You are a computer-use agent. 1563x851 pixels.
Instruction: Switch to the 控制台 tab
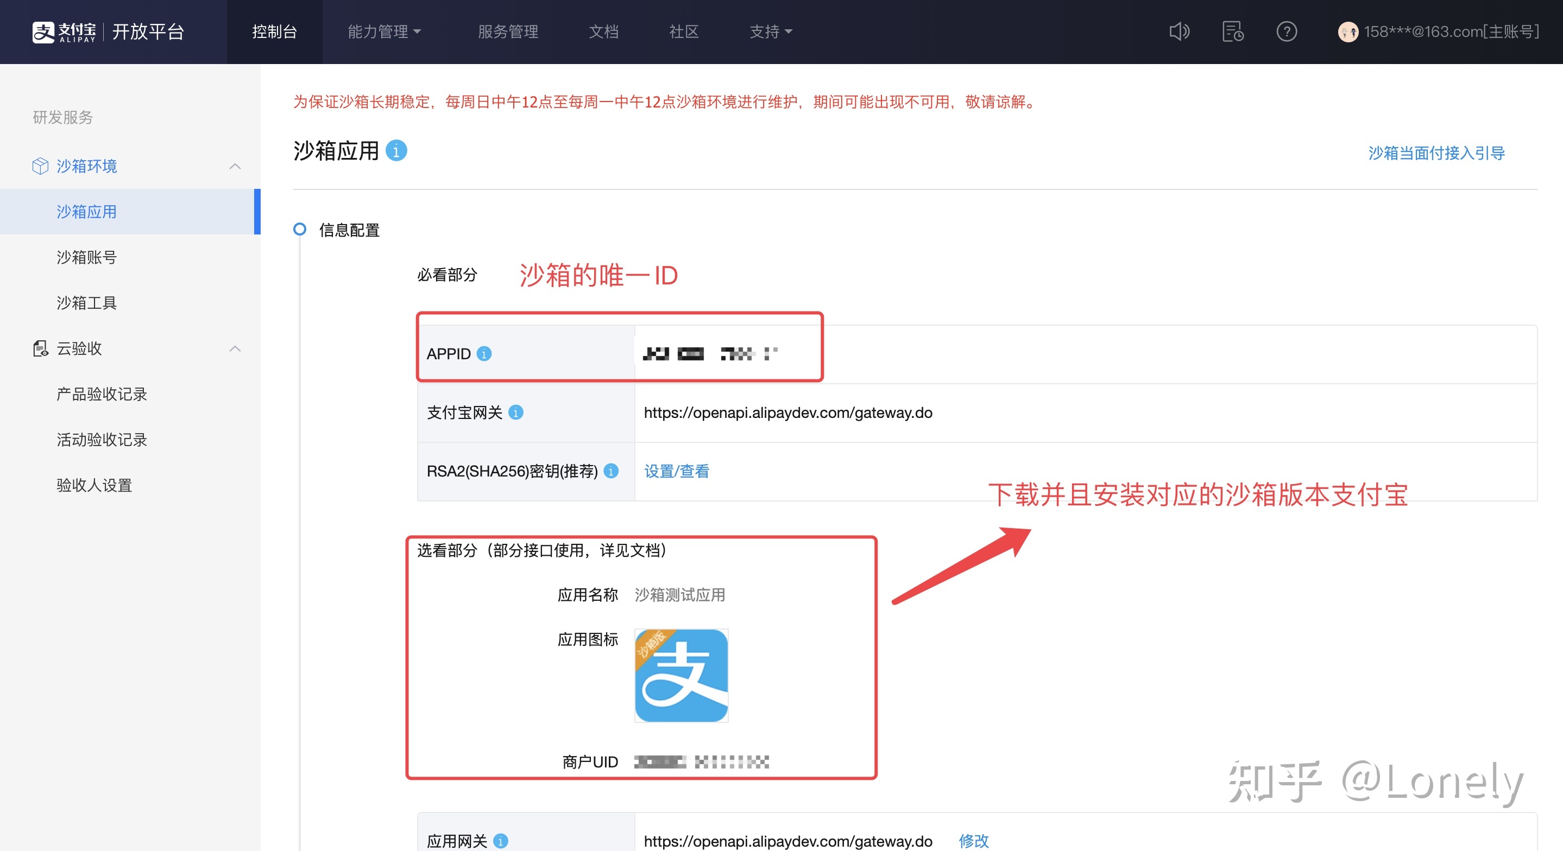click(274, 31)
